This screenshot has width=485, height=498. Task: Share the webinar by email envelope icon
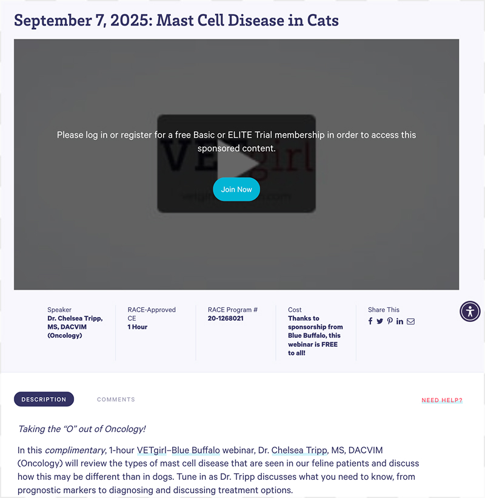[x=410, y=321]
